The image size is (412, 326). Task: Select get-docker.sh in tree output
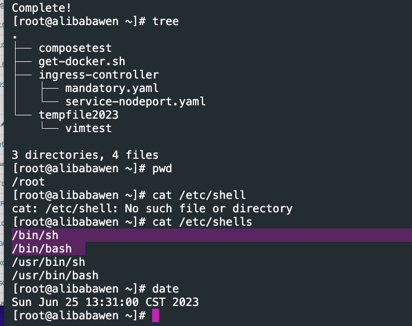coord(82,61)
